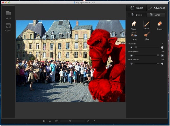The image size is (170, 126).
Task: Show the After view
Action: 156,15
